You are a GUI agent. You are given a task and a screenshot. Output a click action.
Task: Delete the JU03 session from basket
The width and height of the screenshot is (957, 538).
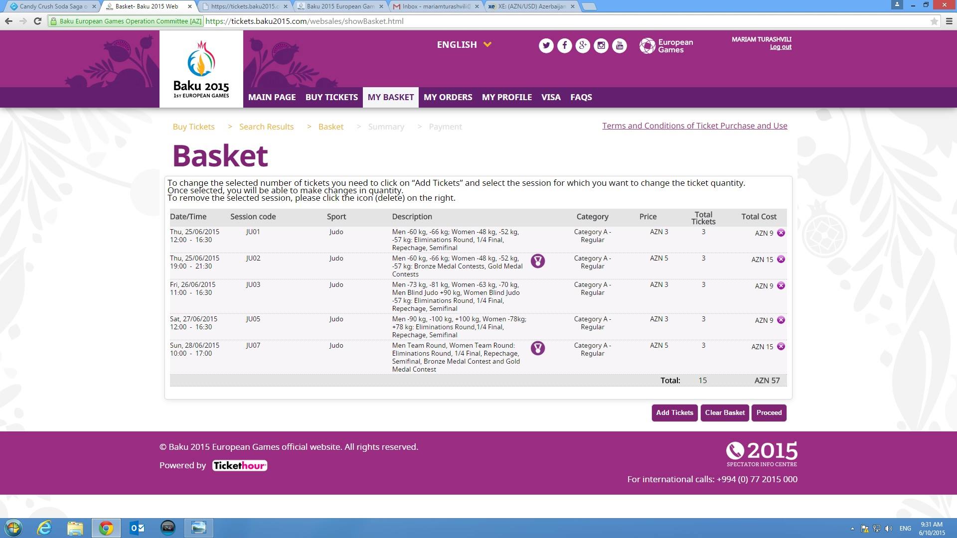pos(781,285)
